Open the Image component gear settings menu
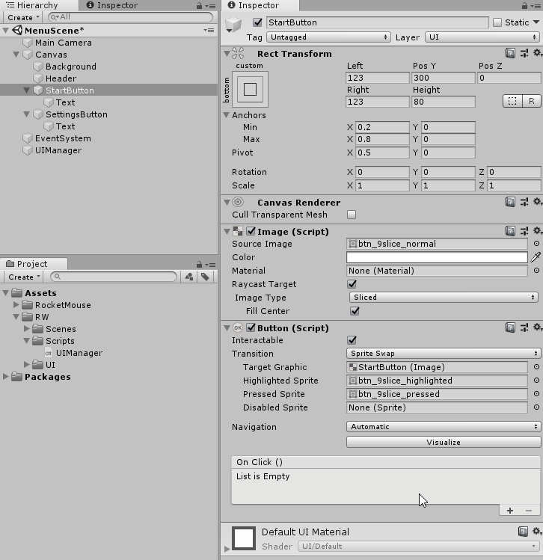543x560 pixels. 536,232
